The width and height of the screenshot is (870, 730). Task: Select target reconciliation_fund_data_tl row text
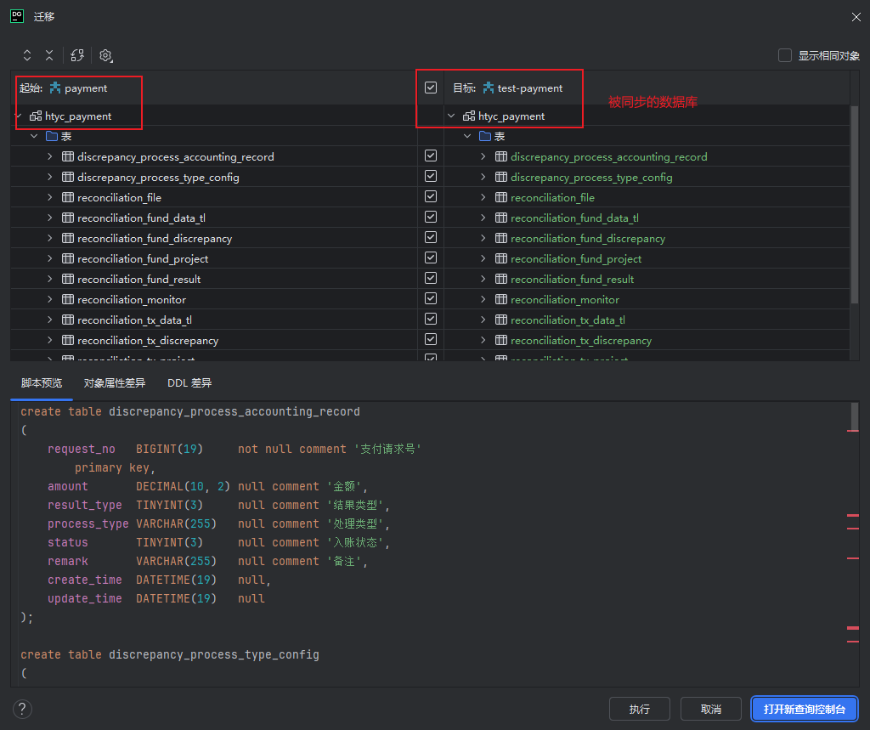pyautogui.click(x=574, y=218)
